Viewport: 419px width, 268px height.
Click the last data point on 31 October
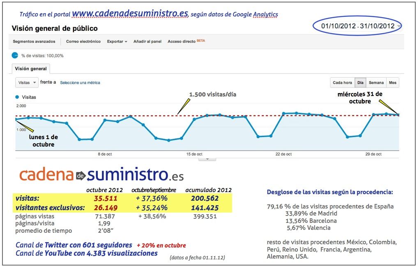pos(398,115)
